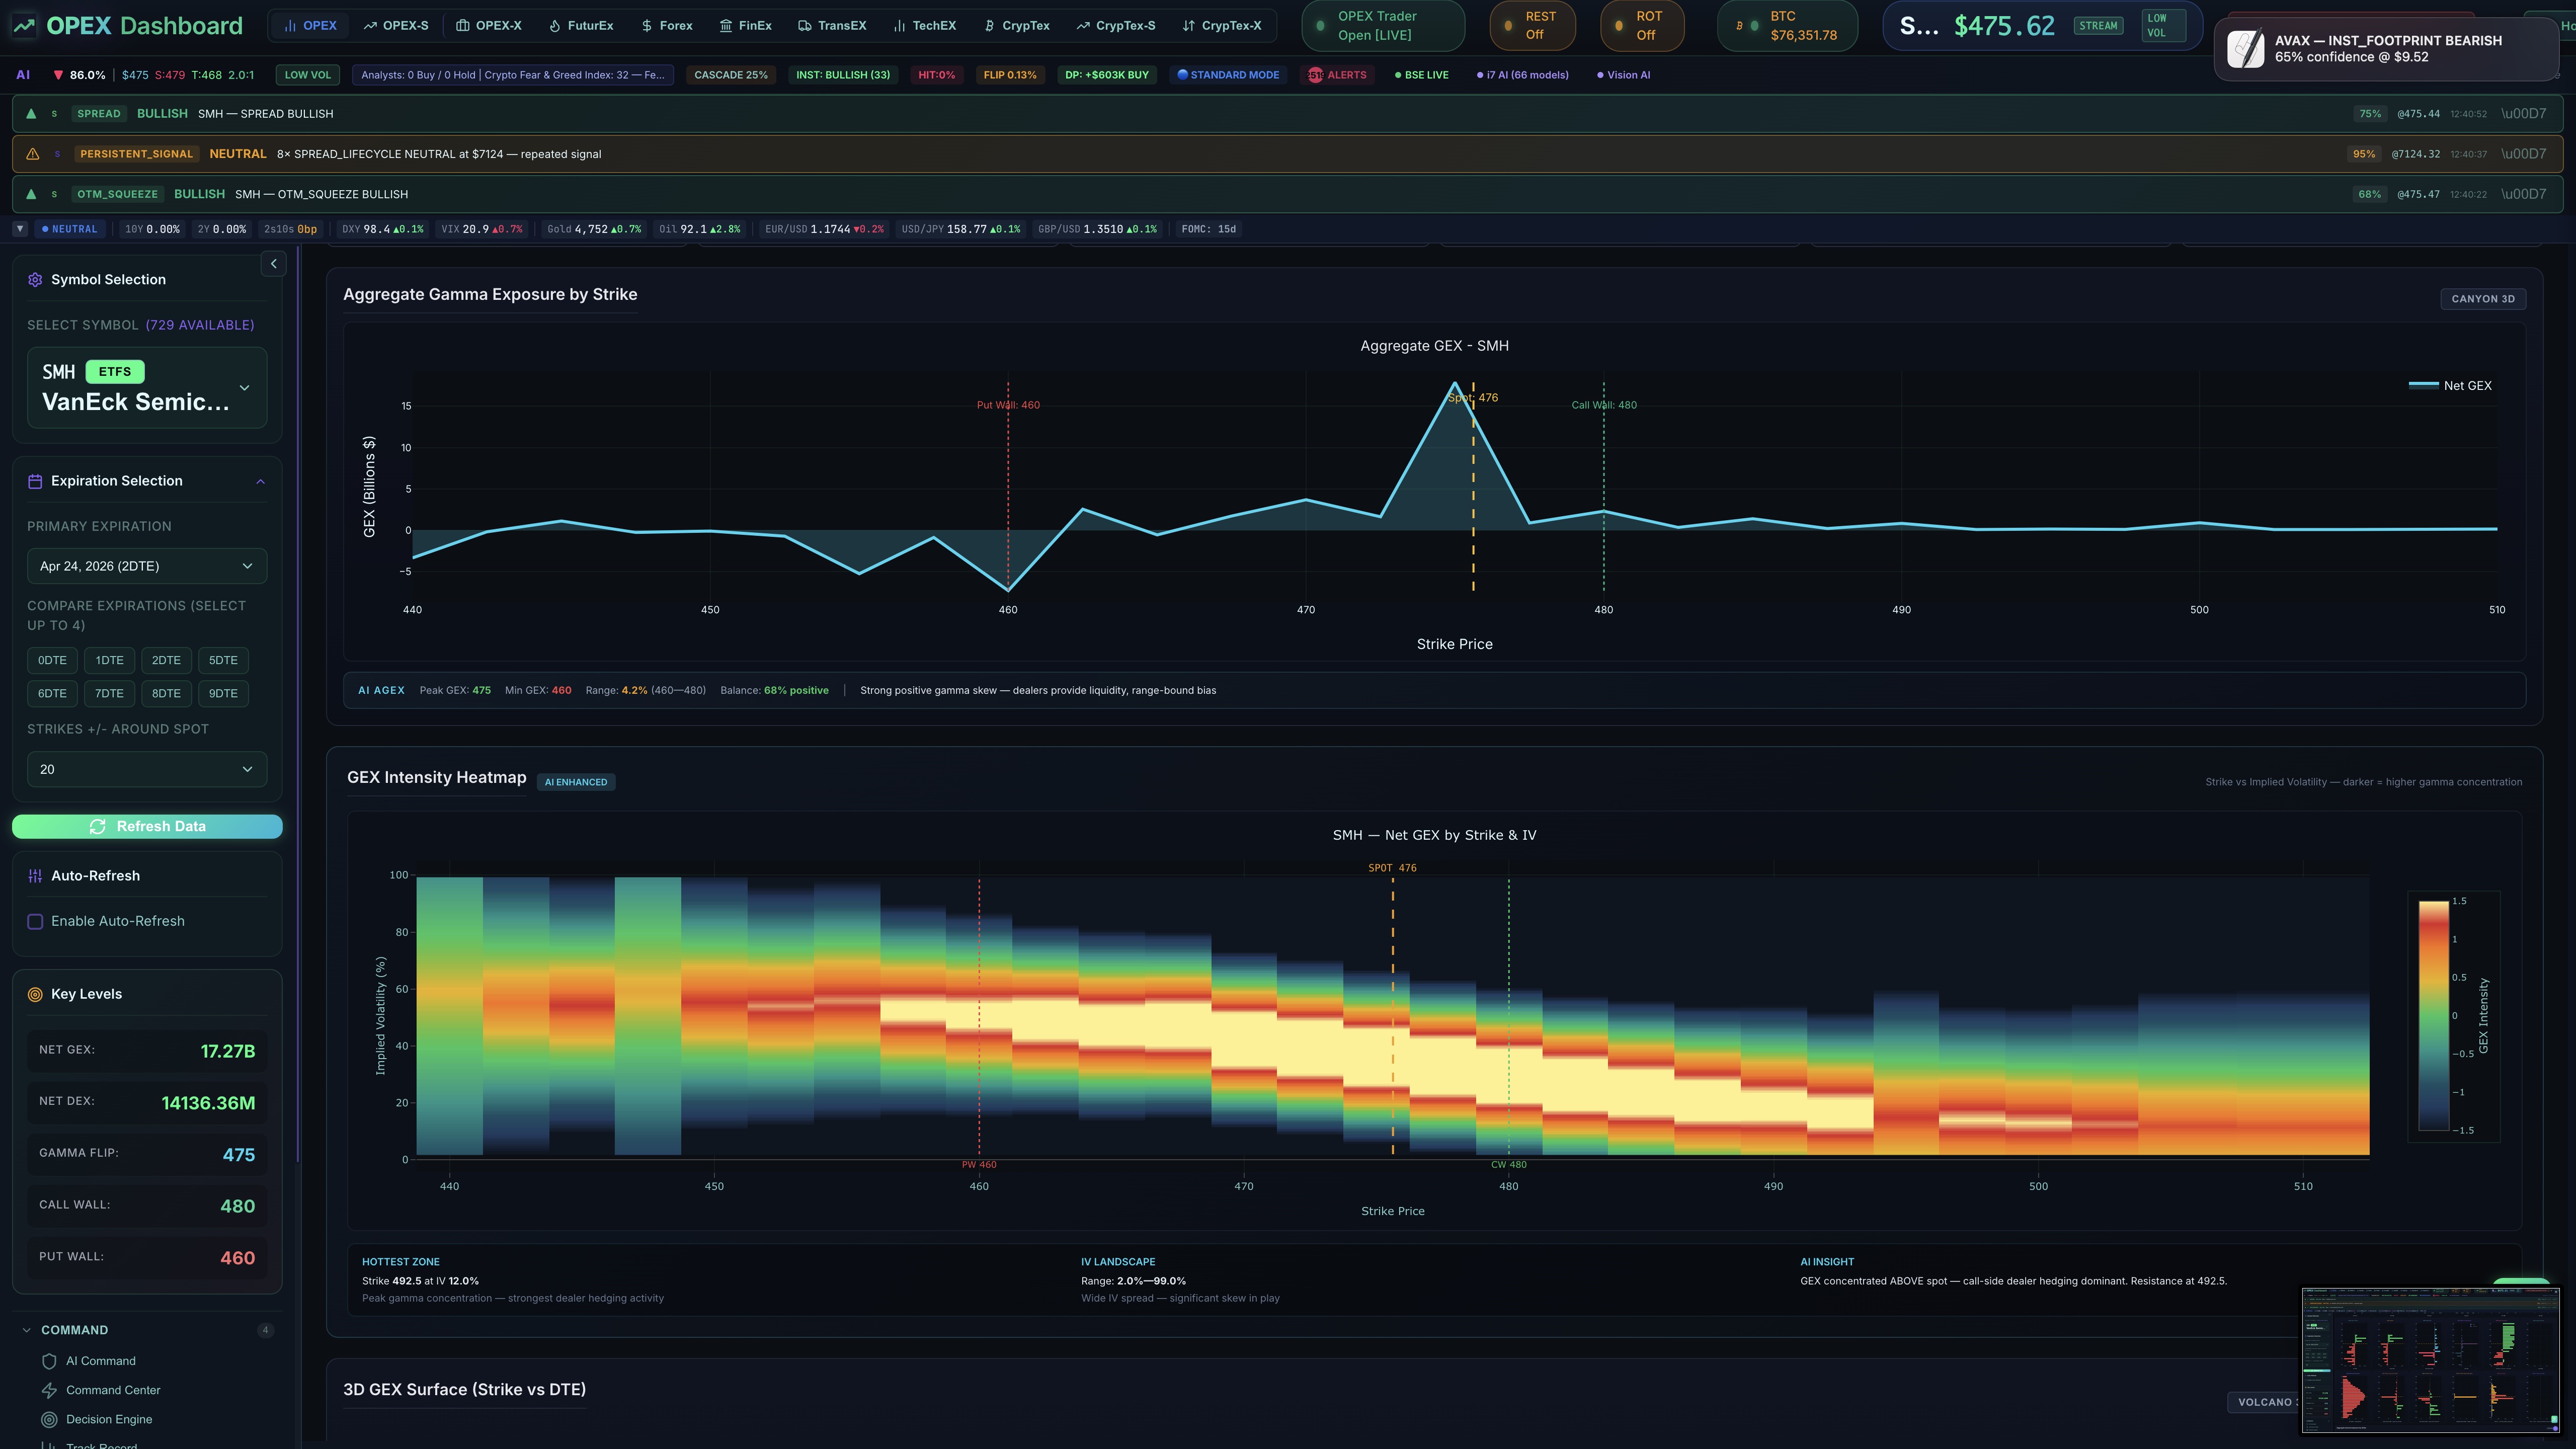The height and width of the screenshot is (1449, 2576).
Task: Open the CrypTex-X tab
Action: tap(1222, 26)
